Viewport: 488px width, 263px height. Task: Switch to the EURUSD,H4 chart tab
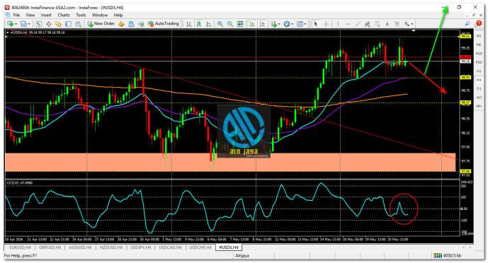coord(20,247)
